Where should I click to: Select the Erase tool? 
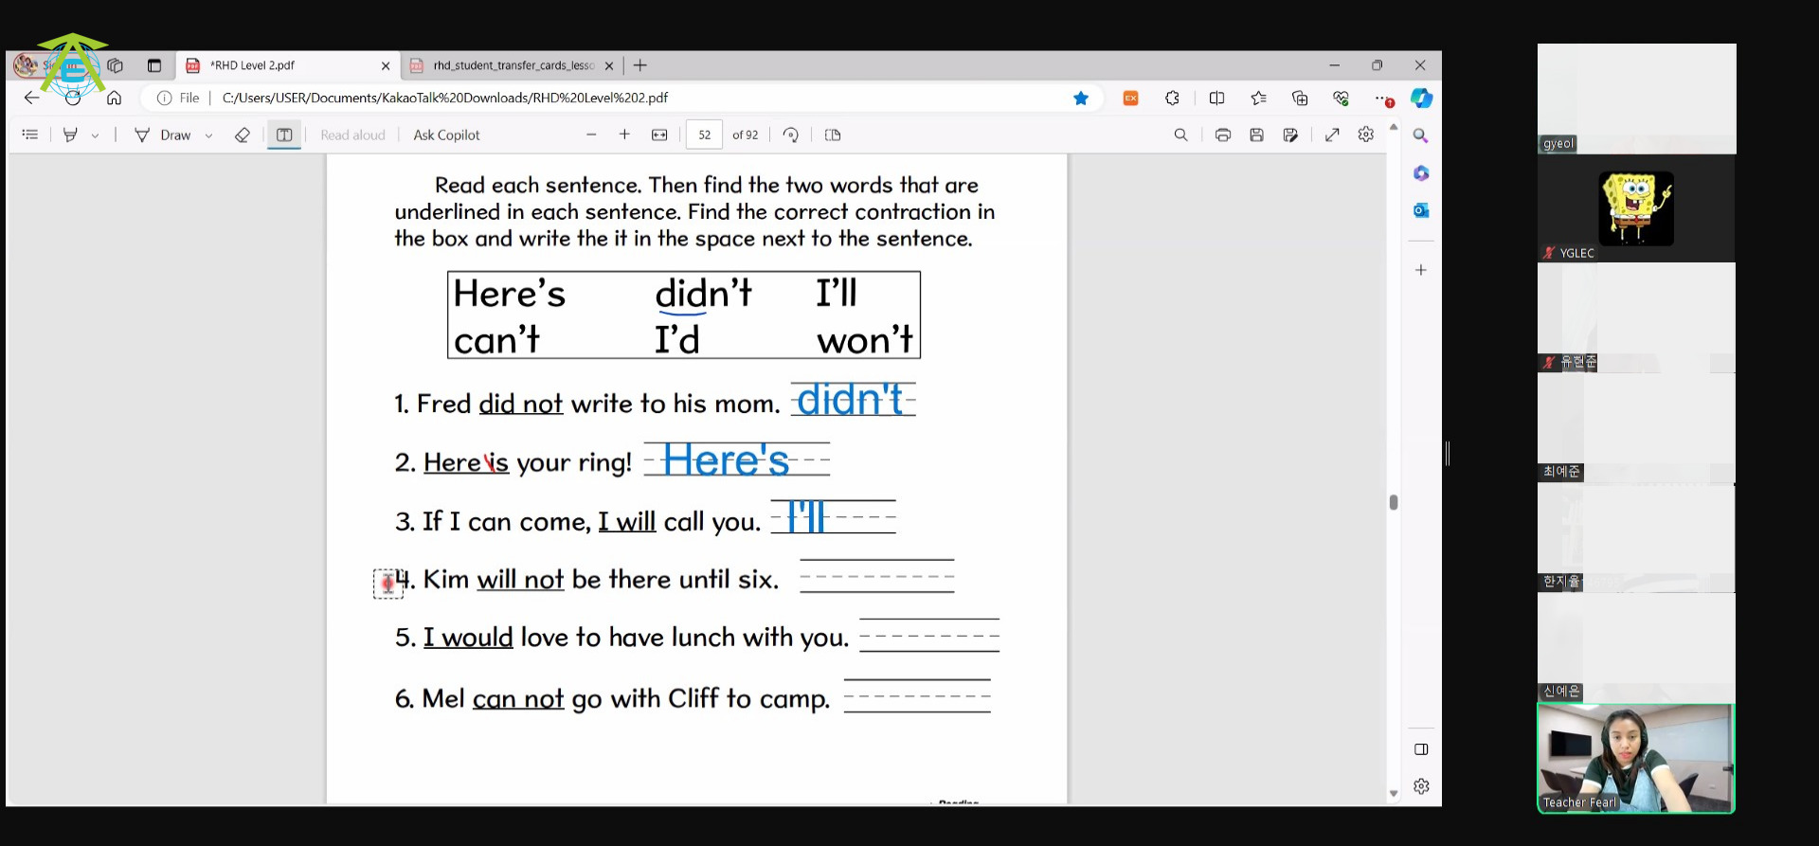click(243, 135)
